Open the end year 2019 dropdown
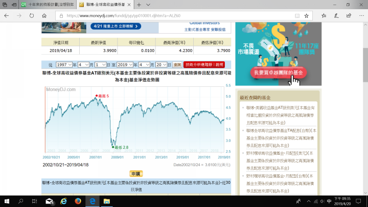368x207 pixels. tap(125, 64)
